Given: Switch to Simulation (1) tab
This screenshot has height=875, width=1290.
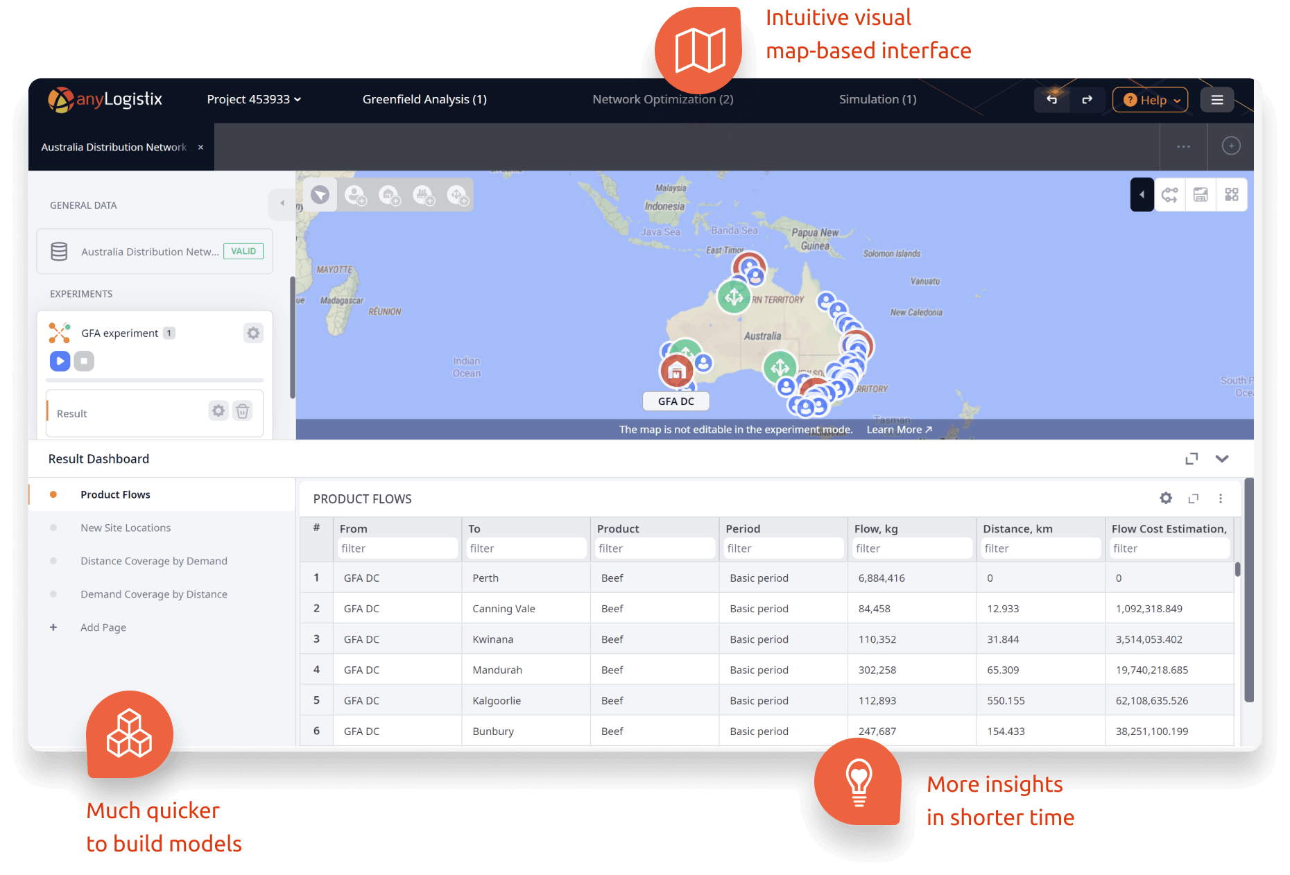Looking at the screenshot, I should tap(877, 99).
